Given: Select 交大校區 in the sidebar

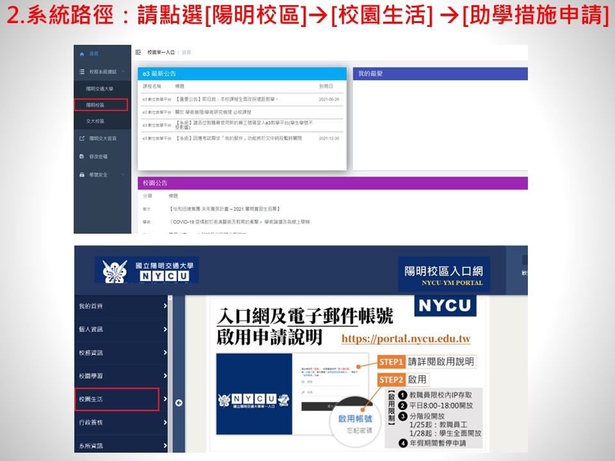Looking at the screenshot, I should pyautogui.click(x=95, y=121).
